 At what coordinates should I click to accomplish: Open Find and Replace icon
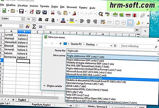(101, 14)
